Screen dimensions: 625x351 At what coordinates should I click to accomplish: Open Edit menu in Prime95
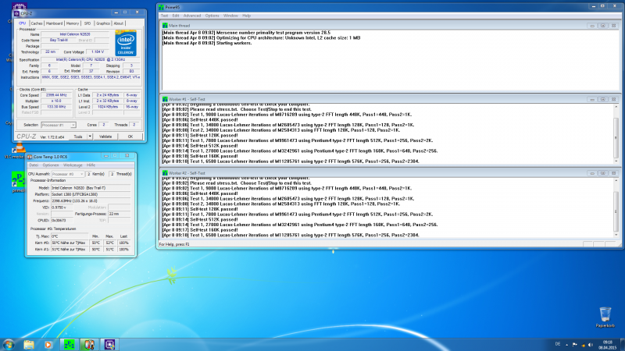[x=176, y=16]
